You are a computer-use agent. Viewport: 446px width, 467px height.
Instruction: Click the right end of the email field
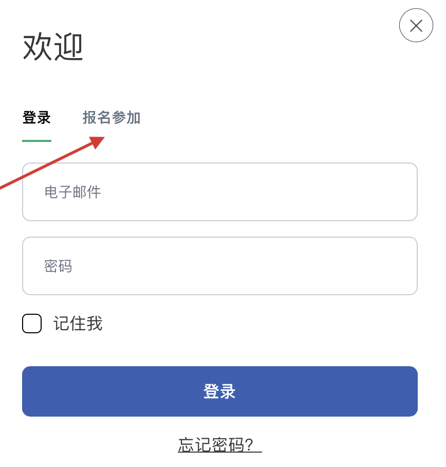[x=396, y=192]
